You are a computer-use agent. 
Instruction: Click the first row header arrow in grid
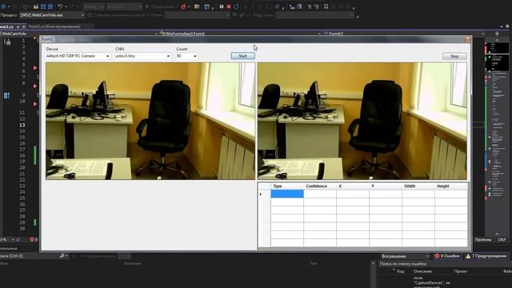[264, 194]
